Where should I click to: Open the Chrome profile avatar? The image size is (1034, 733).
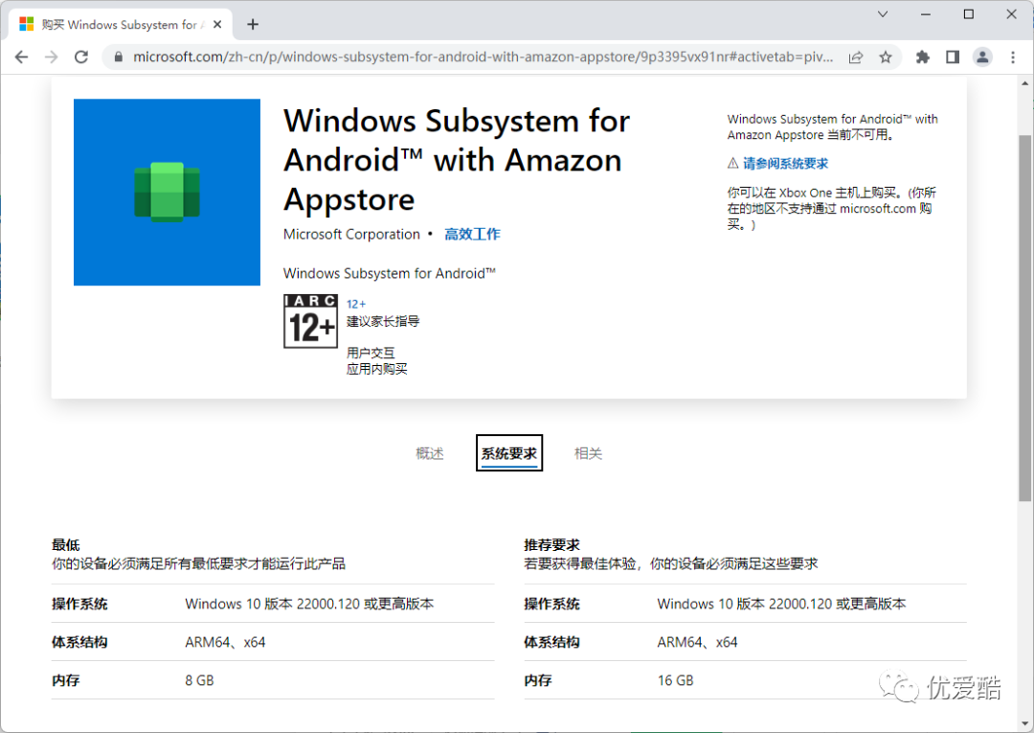[x=982, y=57]
